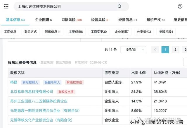187x128 pixels.
Task: Open 无锡源渡一期创业投资合伙企业 link
Action: tap(45, 111)
